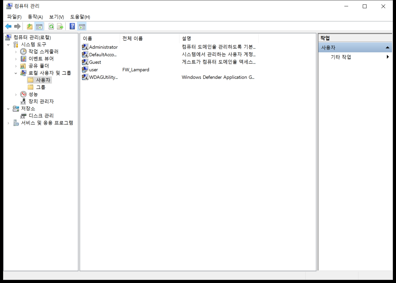The width and height of the screenshot is (396, 283).
Task: Click the 그룹 folder icon
Action: (30, 87)
